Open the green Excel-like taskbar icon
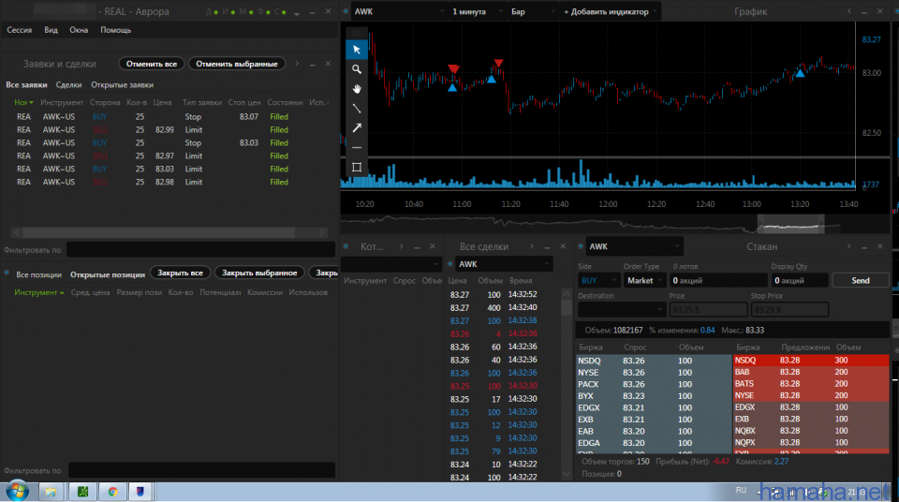This screenshot has height=502, width=899. pos(82,492)
